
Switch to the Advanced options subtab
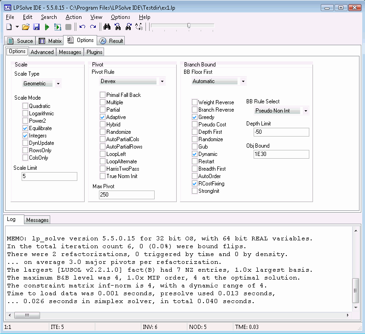[x=42, y=52]
